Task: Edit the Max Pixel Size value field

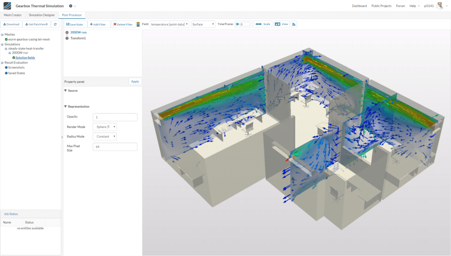Action: point(115,146)
